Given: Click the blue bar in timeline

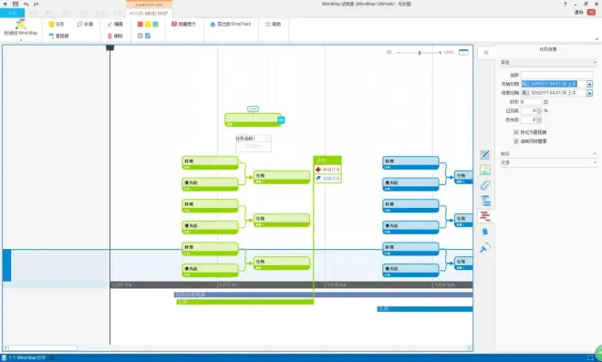Looking at the screenshot, I should 425,309.
